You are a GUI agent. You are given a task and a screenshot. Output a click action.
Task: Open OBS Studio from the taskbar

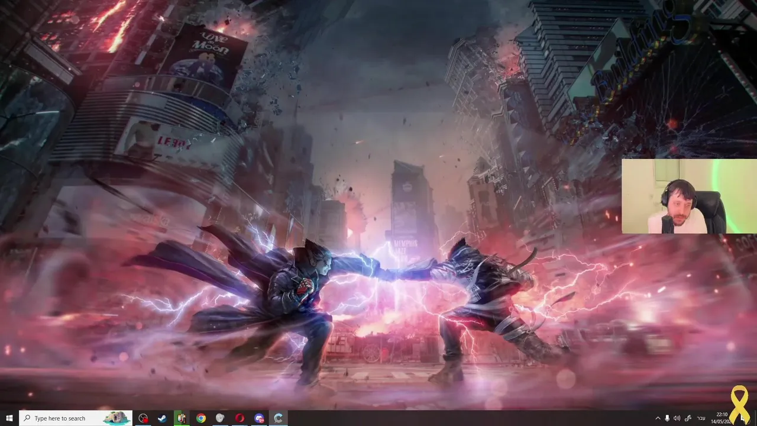(143, 418)
